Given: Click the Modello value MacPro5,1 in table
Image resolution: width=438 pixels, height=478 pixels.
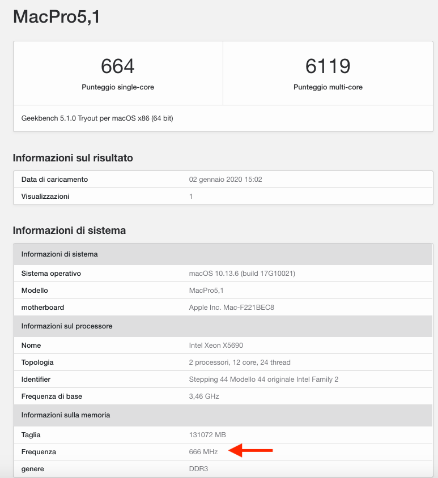Looking at the screenshot, I should [x=206, y=291].
